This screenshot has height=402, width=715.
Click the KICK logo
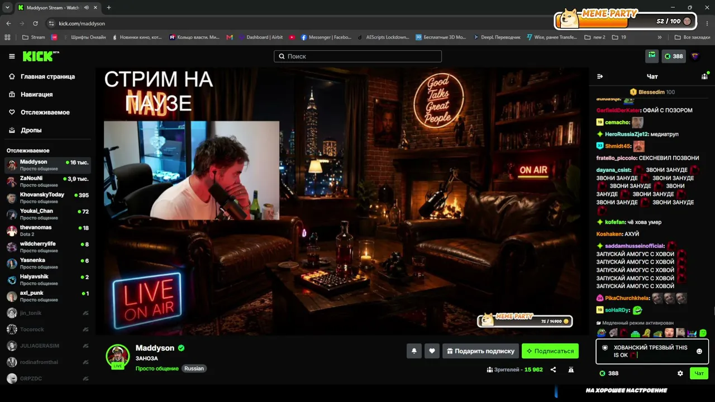[x=41, y=56]
